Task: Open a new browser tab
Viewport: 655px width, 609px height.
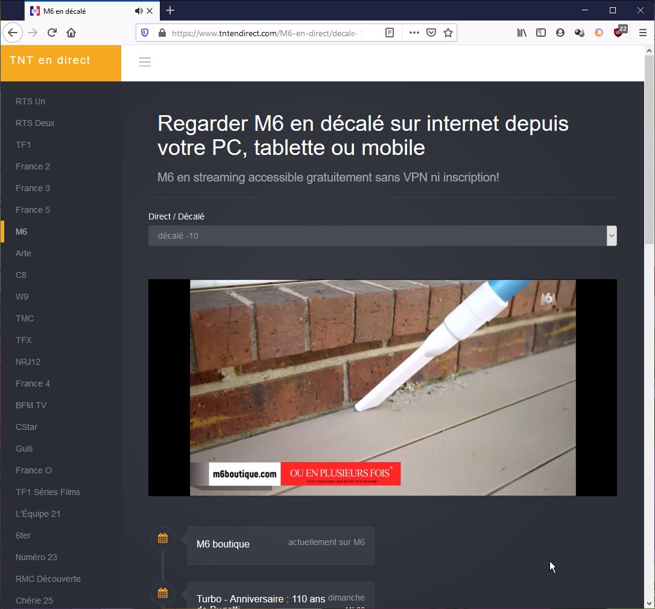Action: [170, 10]
